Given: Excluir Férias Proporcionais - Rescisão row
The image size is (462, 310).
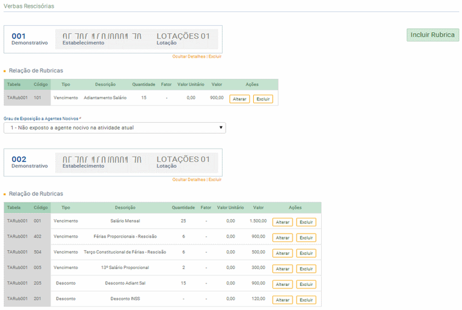Looking at the screenshot, I should pyautogui.click(x=306, y=238).
